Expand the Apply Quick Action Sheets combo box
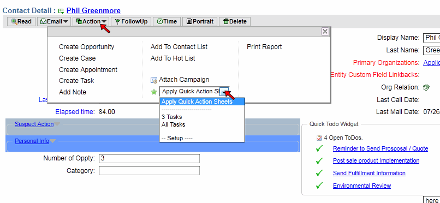Viewport: 440px width, 203px height. tap(224, 92)
